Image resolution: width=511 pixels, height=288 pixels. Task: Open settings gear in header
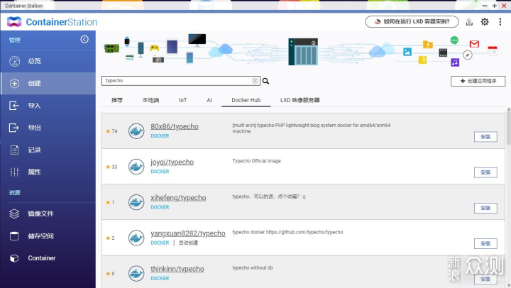pos(485,22)
